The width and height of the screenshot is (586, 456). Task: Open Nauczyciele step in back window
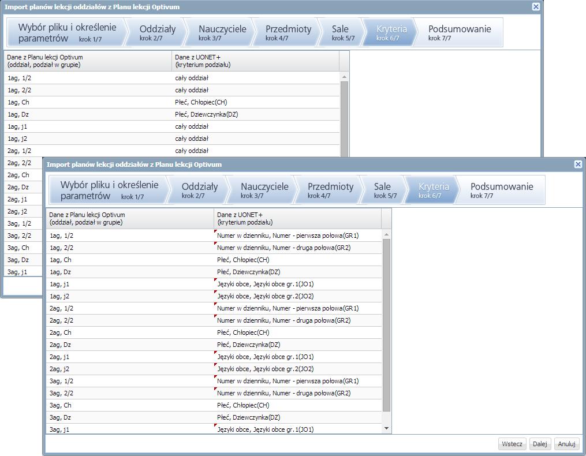(x=222, y=32)
